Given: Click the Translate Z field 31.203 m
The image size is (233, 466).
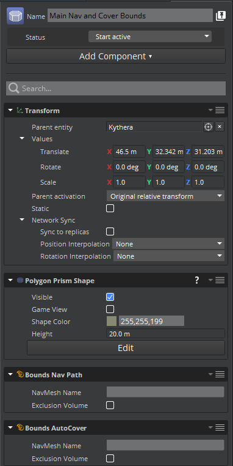Looking at the screenshot, I should pos(208,152).
